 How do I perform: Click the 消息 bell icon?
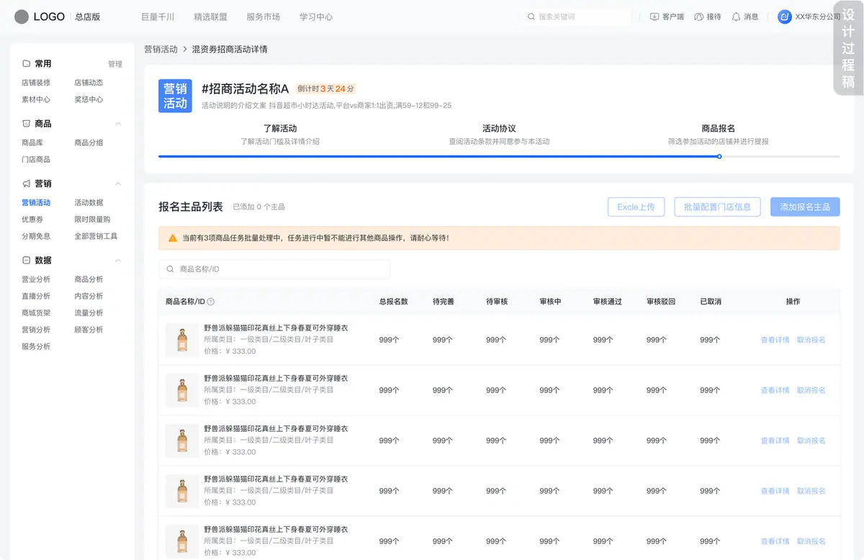pos(736,17)
